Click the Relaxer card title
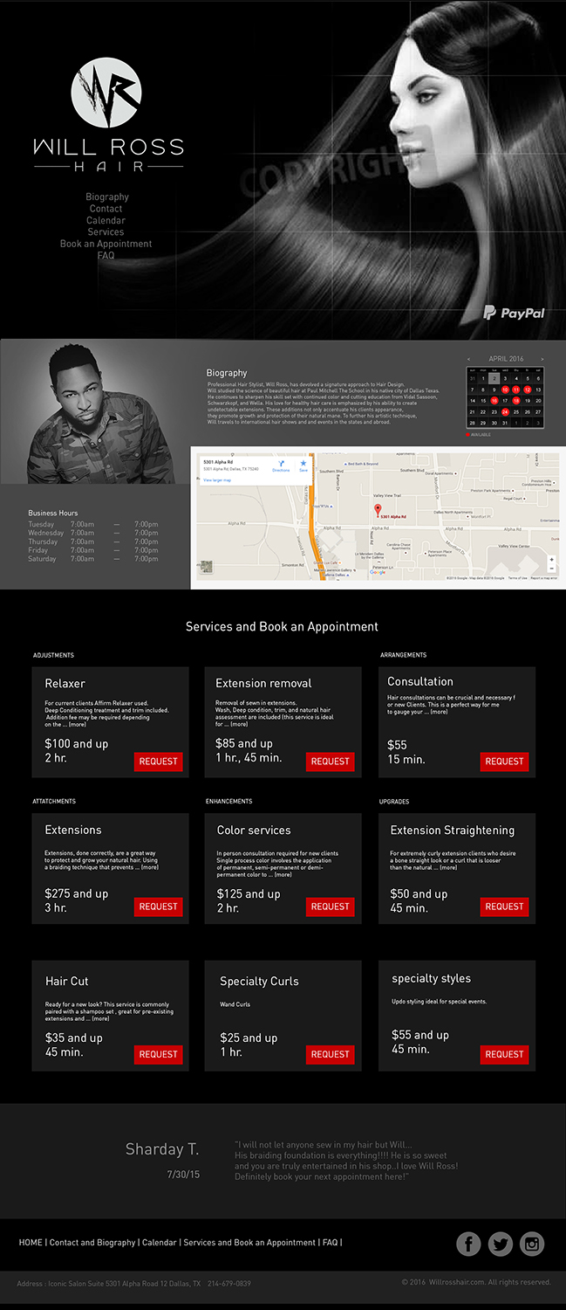This screenshot has width=566, height=1310. (65, 683)
